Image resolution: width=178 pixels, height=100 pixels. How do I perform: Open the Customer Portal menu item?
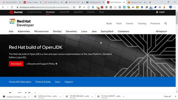(x=34, y=12)
